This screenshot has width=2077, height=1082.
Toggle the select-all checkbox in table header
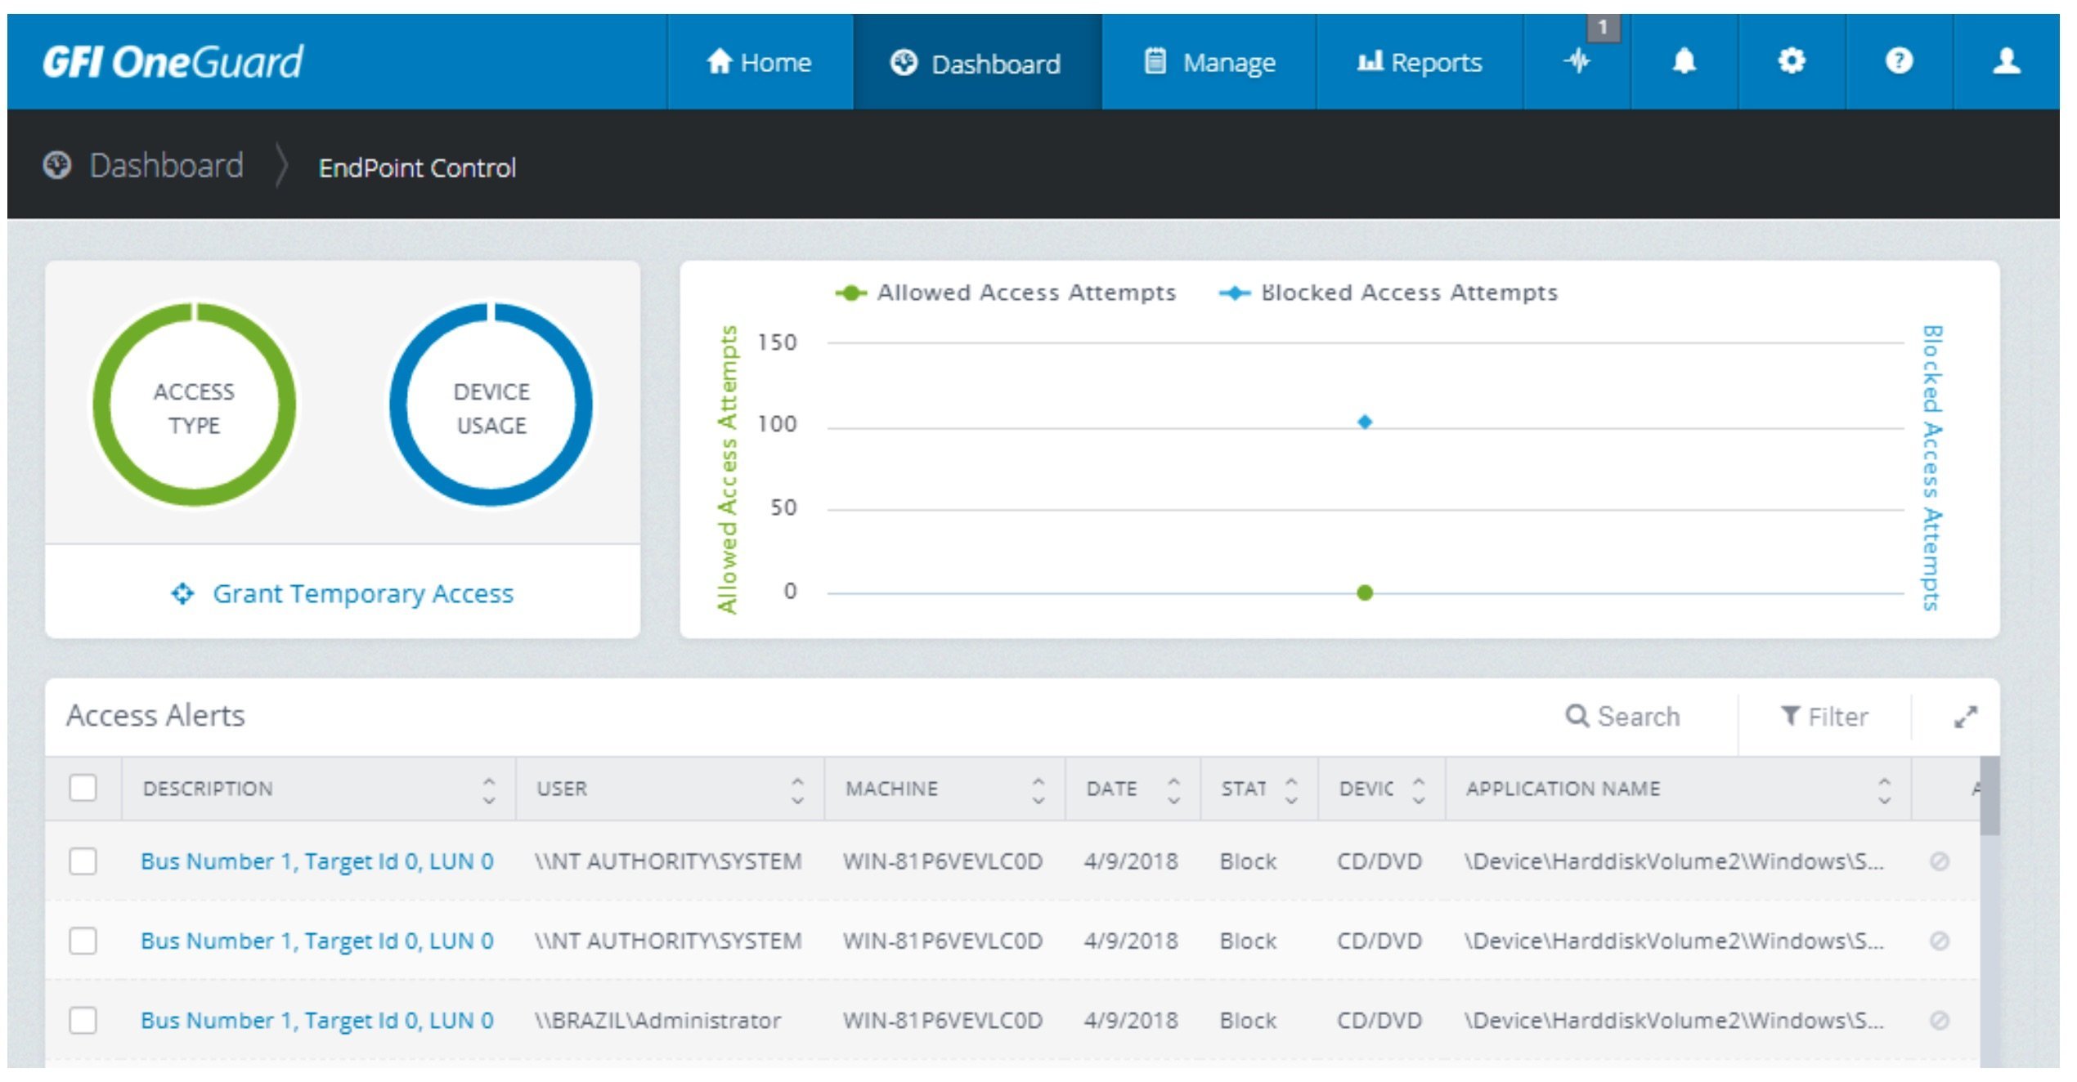tap(83, 788)
